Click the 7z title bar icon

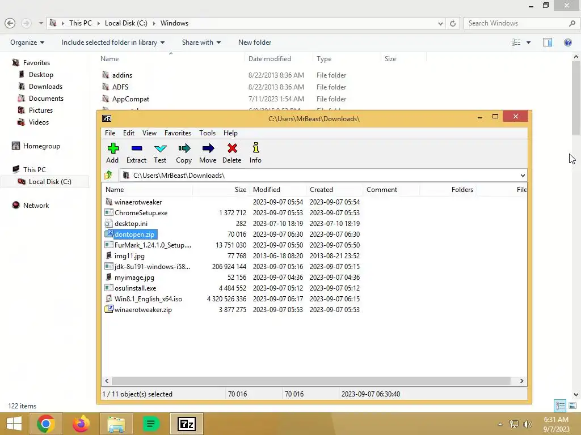pos(107,118)
